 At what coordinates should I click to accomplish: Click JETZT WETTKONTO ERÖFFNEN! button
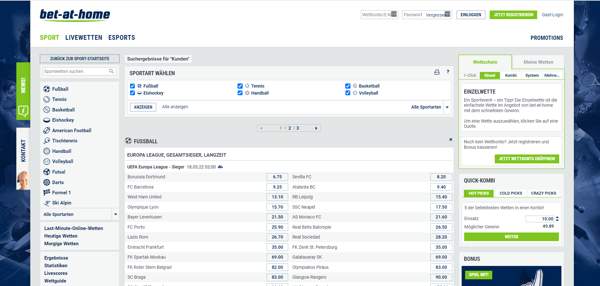[x=527, y=159]
